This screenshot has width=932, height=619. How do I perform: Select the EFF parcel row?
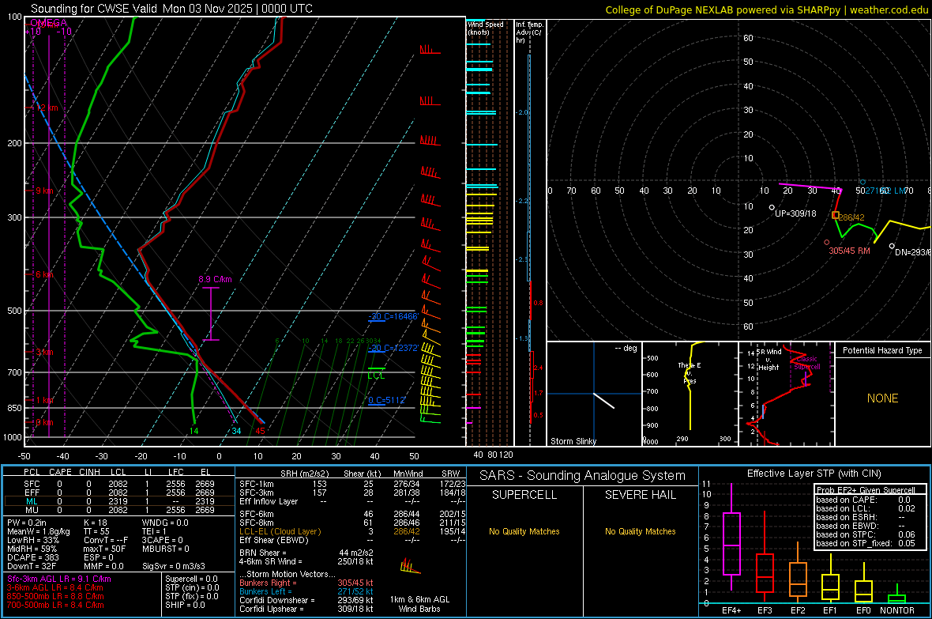click(x=119, y=493)
